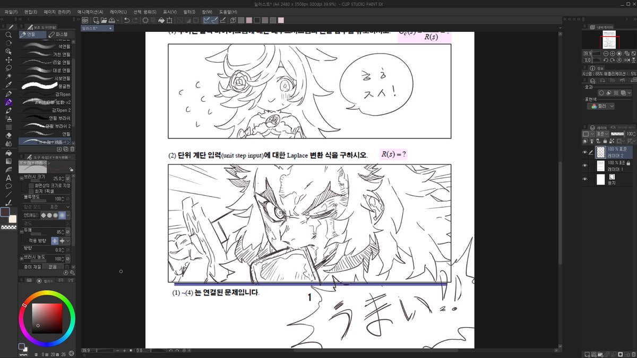
Task: Open the 편집(E) menu
Action: (30, 12)
